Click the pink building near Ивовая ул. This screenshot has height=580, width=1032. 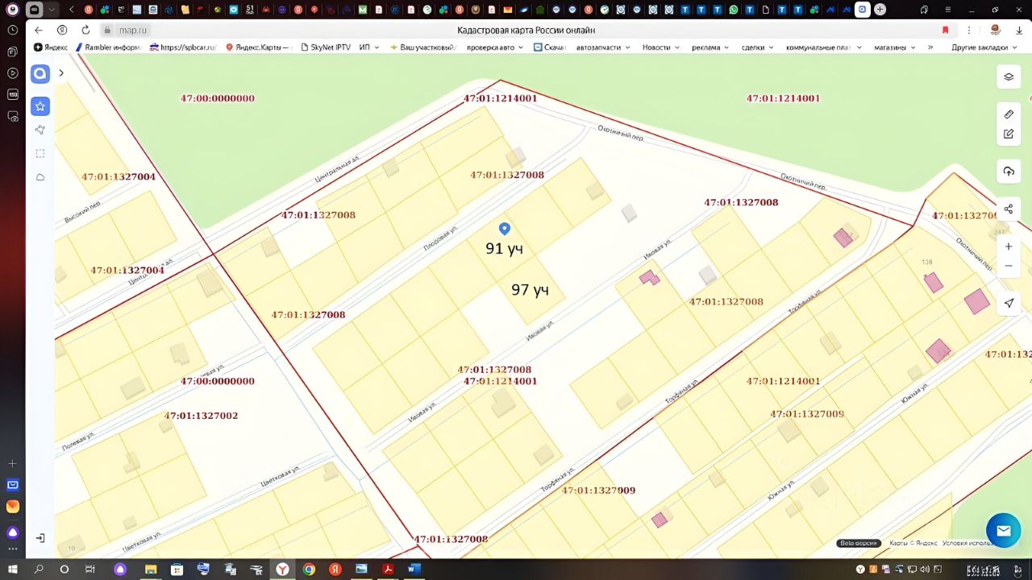pyautogui.click(x=649, y=278)
